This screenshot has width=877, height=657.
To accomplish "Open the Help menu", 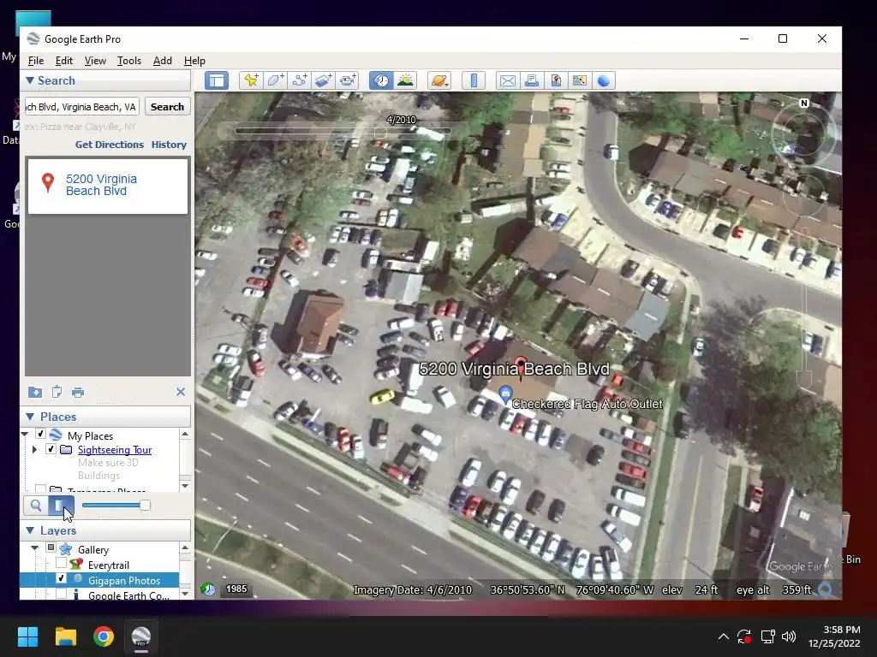I will (x=194, y=61).
